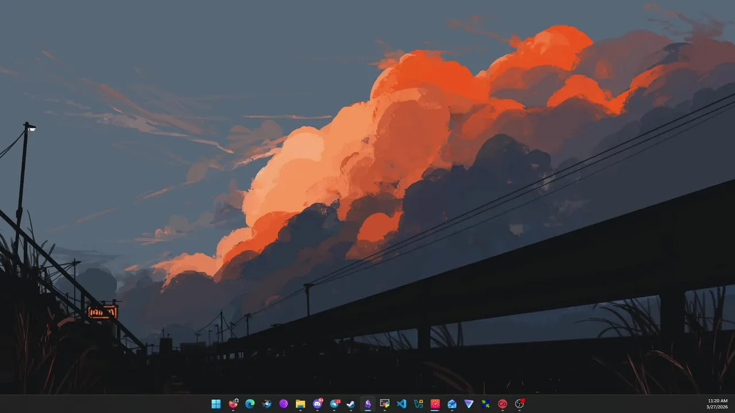This screenshot has width=735, height=413.
Task: Open the purple Tor Browser icon
Action: (284, 404)
